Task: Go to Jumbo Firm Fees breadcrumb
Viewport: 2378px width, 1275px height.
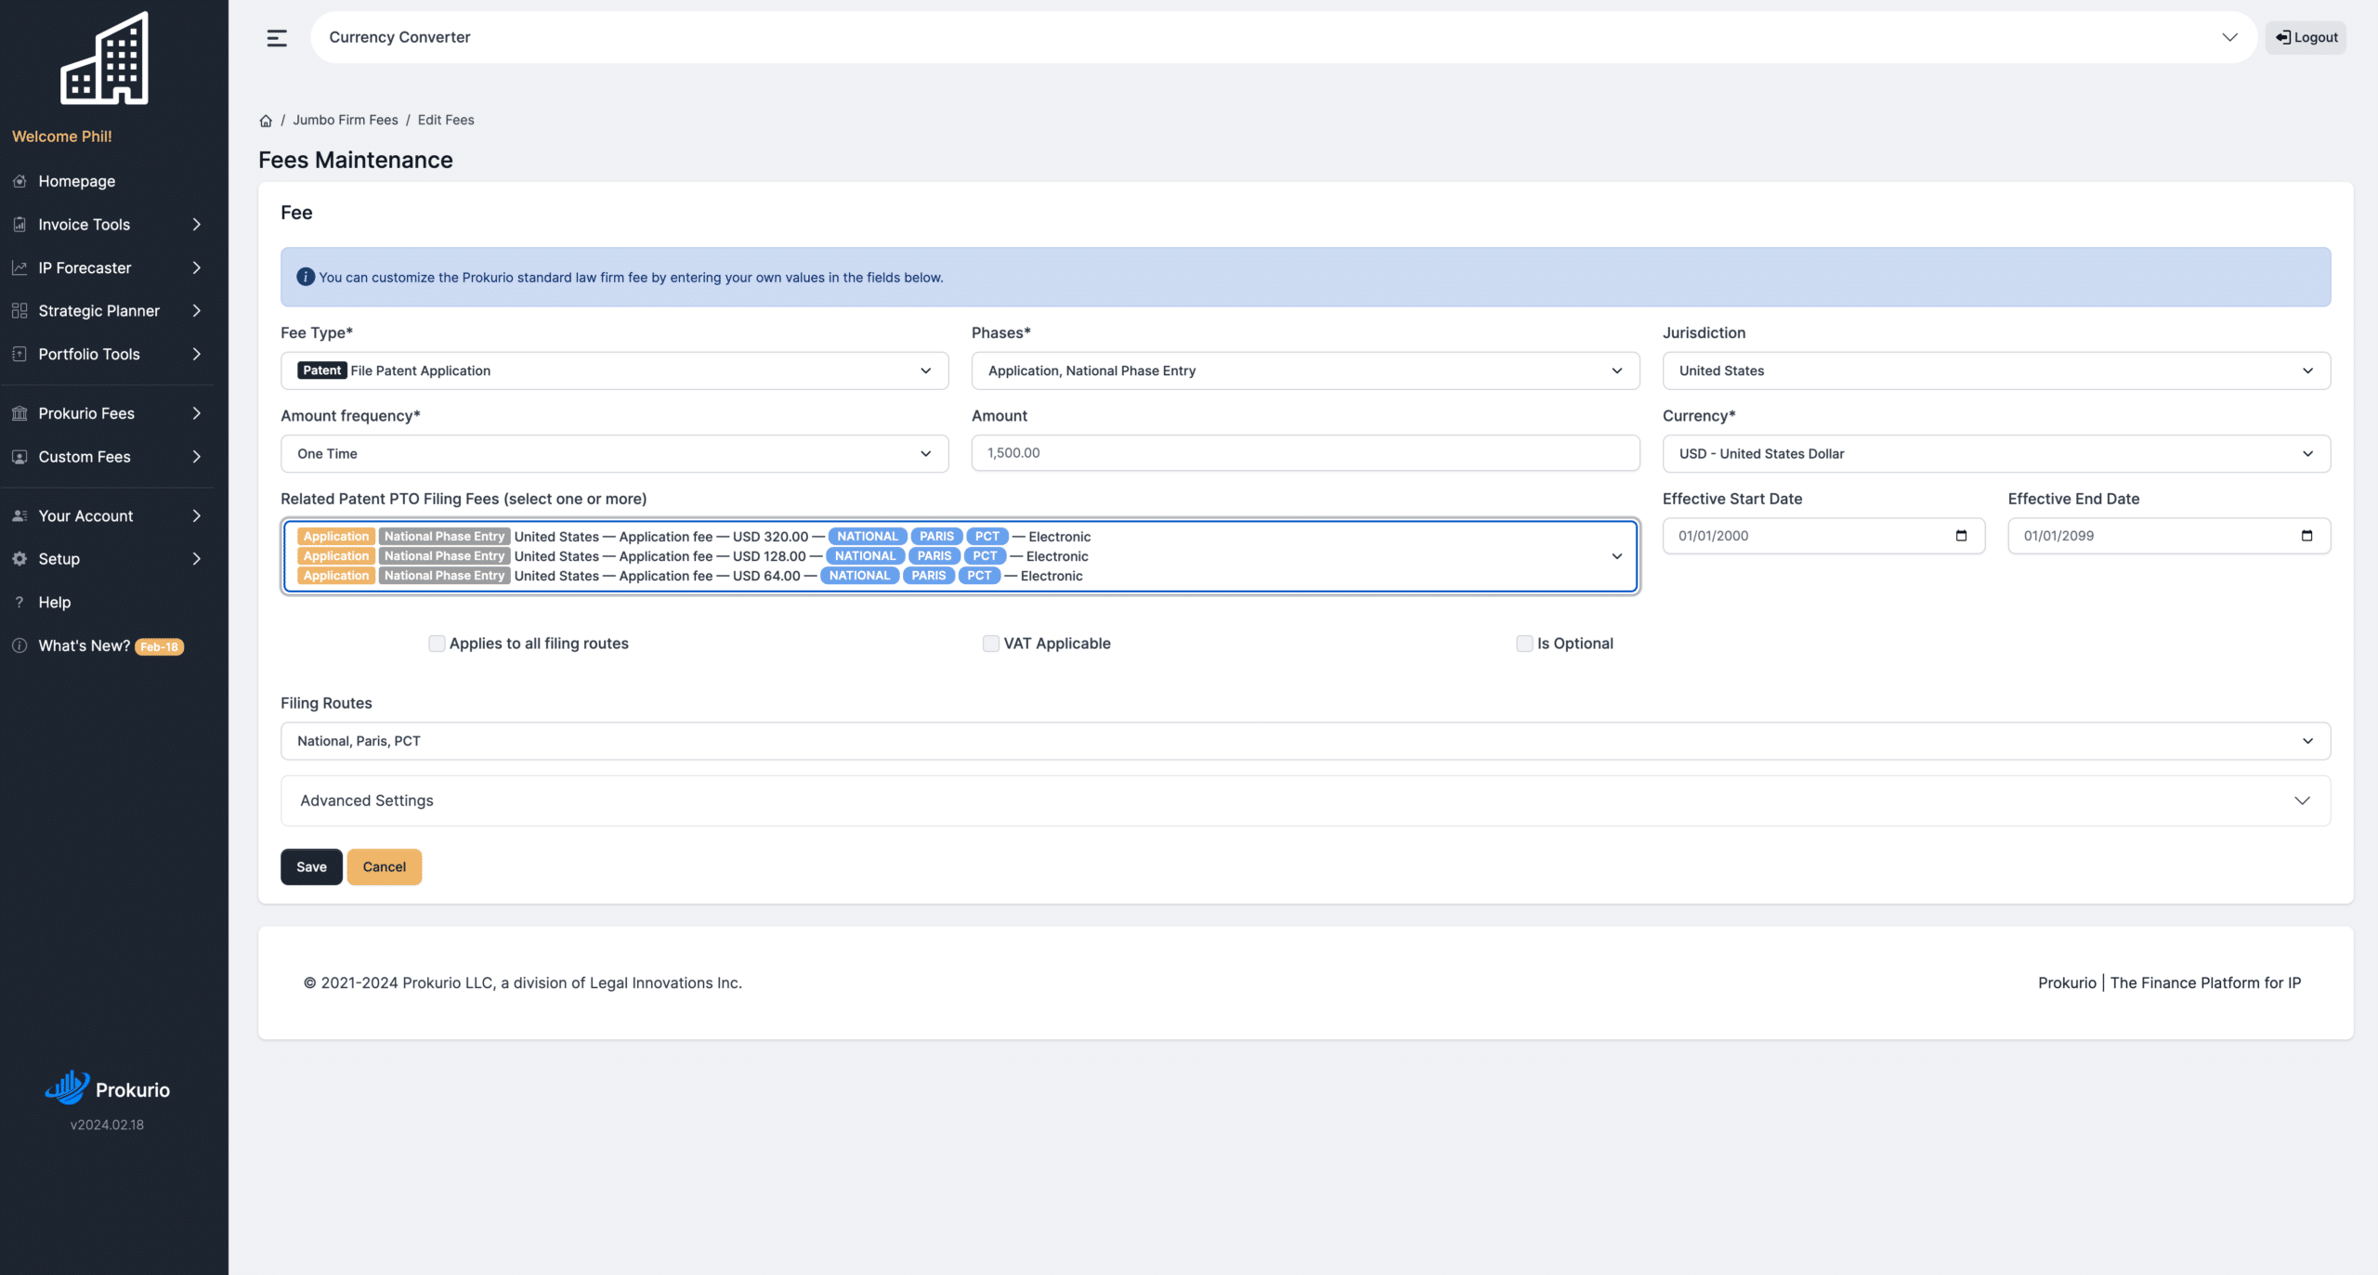Action: click(x=346, y=120)
